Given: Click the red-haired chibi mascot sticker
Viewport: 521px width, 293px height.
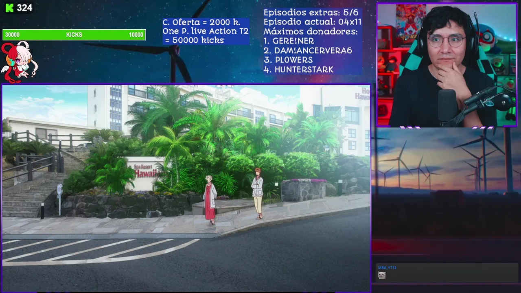Looking at the screenshot, I should click(19, 62).
